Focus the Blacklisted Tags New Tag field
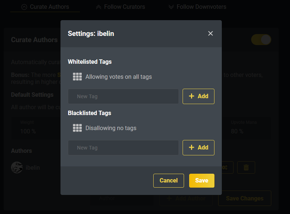The height and width of the screenshot is (214, 290). (123, 148)
